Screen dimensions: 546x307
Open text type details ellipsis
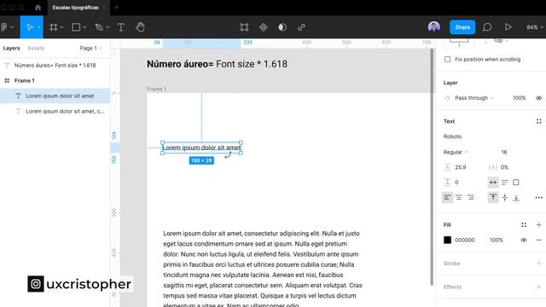click(x=538, y=198)
